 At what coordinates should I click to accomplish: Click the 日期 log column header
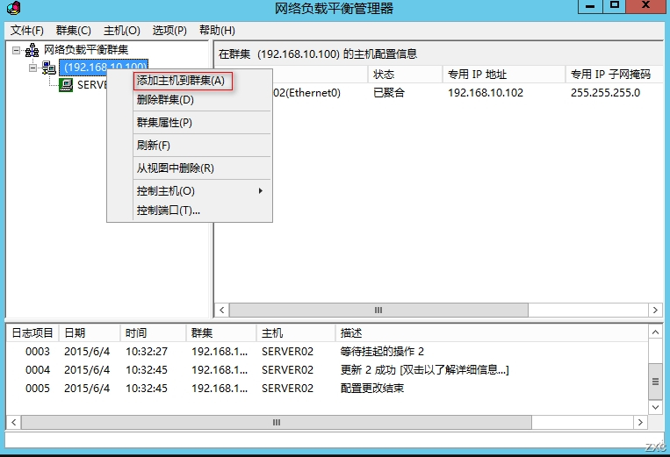90,332
